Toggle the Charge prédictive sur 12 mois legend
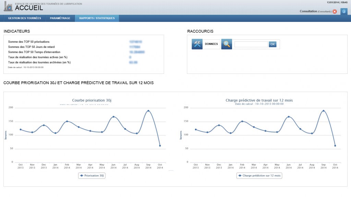The width and height of the screenshot is (351, 199). (x=259, y=175)
